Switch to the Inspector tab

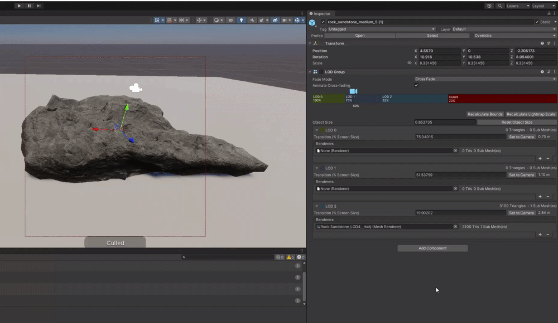pos(321,13)
